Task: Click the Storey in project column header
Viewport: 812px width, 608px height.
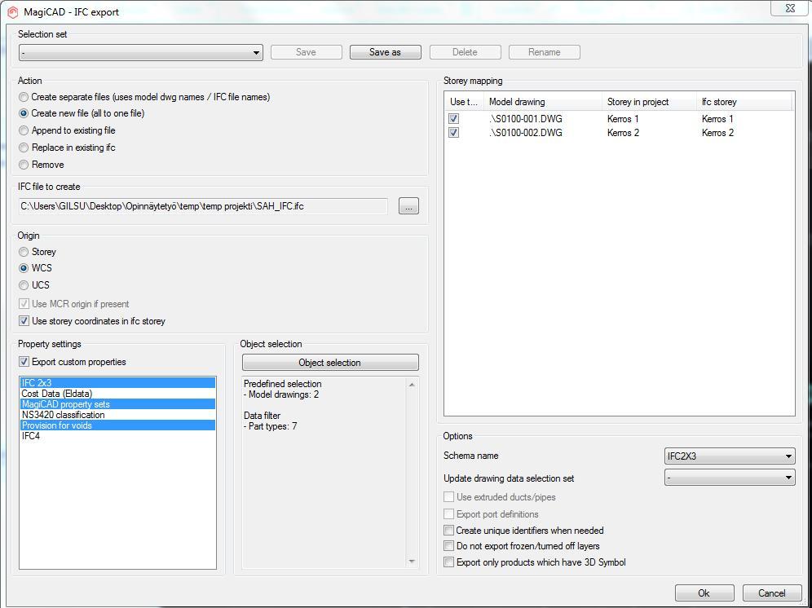Action: (650, 102)
